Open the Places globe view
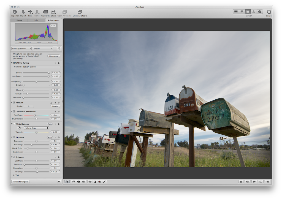The height and width of the screenshot is (199, 282). click(x=260, y=12)
